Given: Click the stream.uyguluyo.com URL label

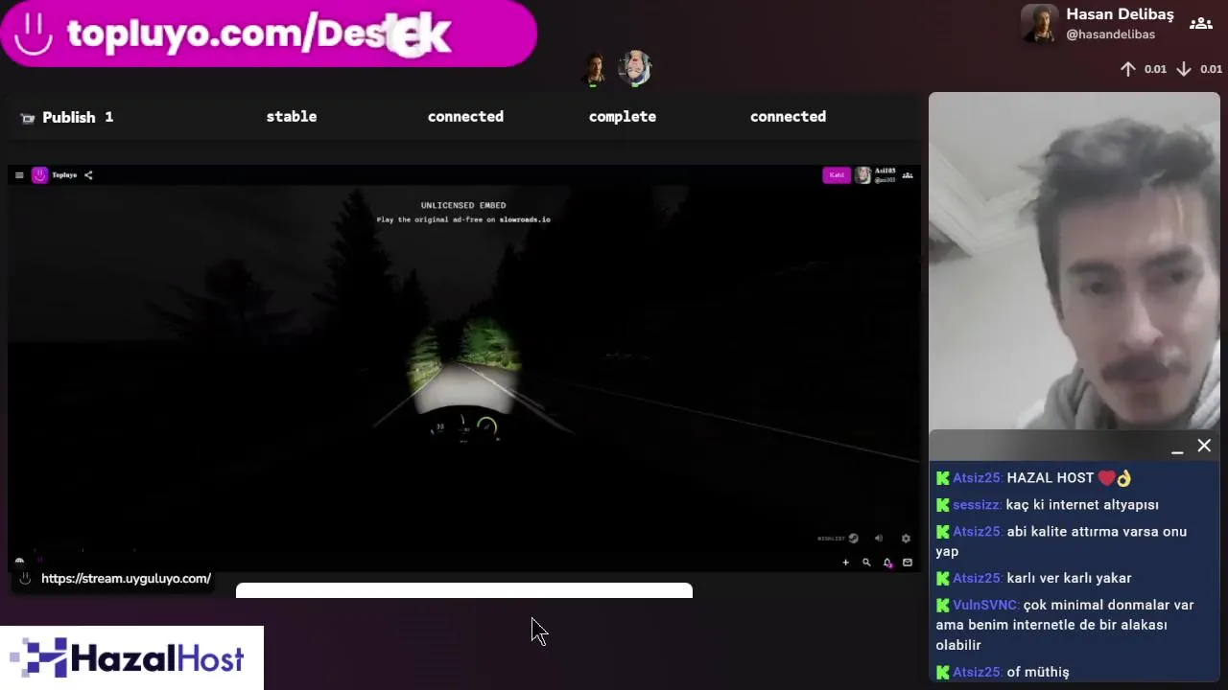Looking at the screenshot, I should 126,579.
